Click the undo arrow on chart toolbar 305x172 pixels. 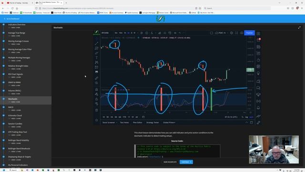180,33
